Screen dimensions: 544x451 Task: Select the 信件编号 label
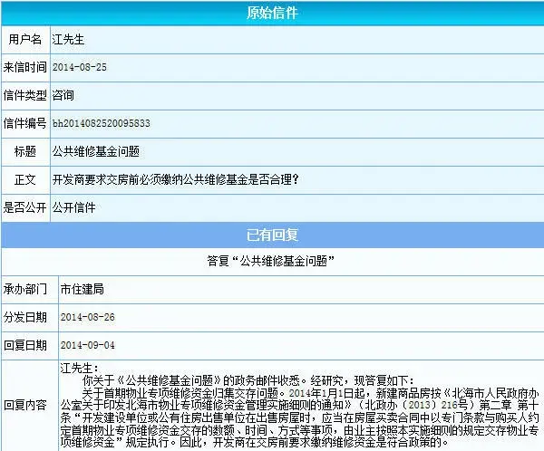[25, 123]
